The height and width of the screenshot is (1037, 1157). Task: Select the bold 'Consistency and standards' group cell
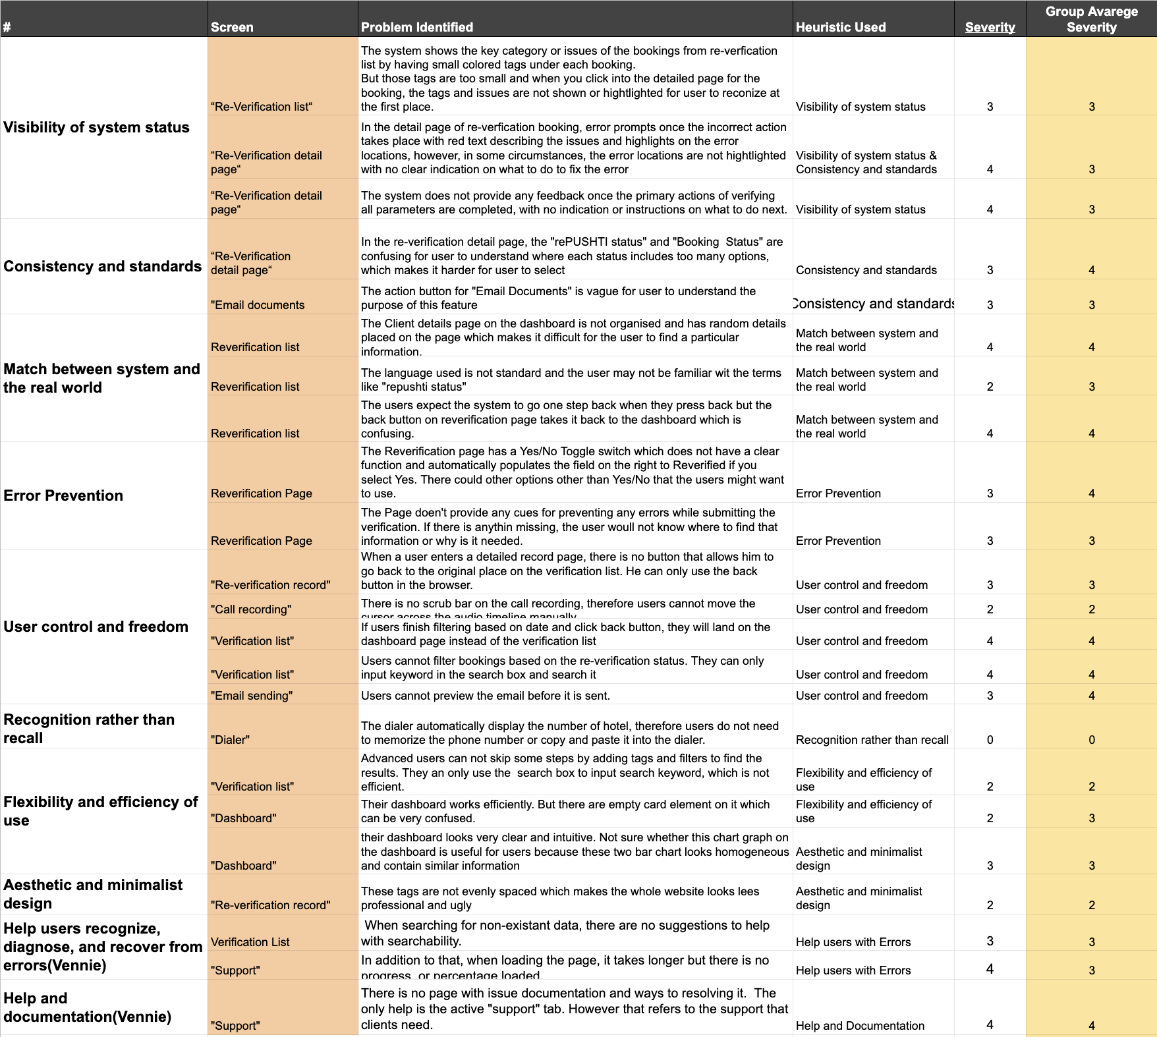point(104,266)
